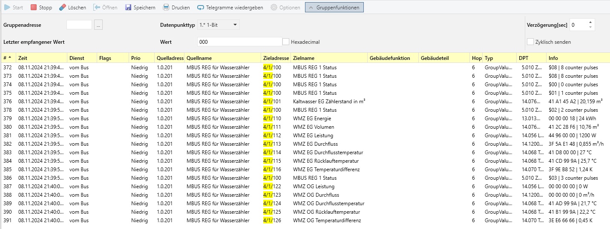Select telegram row number 391
Image resolution: width=610 pixels, height=229 pixels.
(x=305, y=221)
